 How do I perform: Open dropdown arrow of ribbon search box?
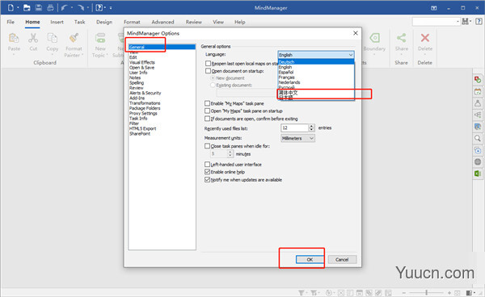pyautogui.click(x=458, y=21)
